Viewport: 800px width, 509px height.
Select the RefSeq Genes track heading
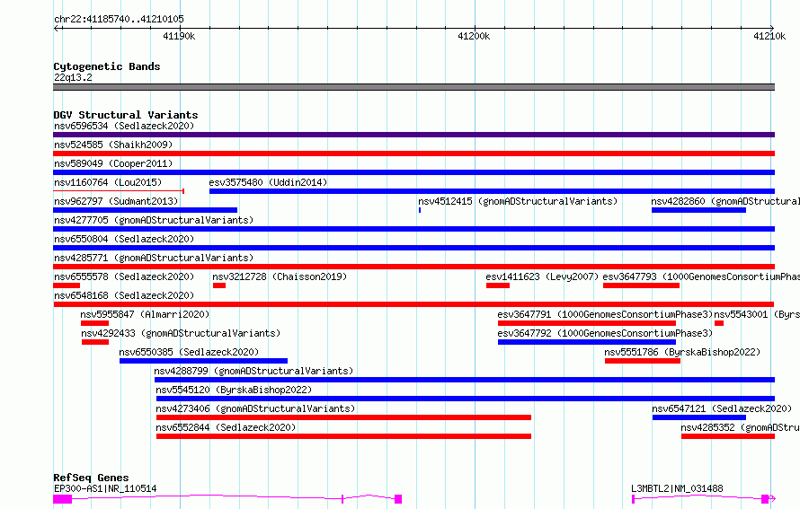[91, 478]
